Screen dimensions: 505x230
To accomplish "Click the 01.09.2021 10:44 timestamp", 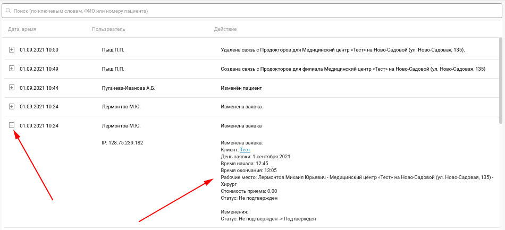I will tap(39, 88).
